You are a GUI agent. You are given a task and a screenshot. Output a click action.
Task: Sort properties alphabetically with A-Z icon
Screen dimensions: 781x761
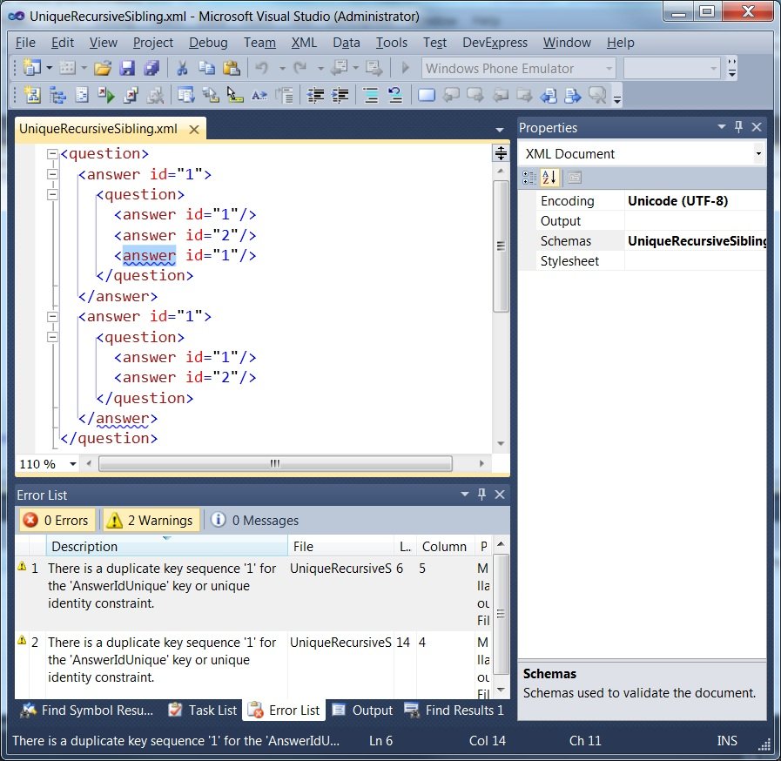pyautogui.click(x=551, y=178)
